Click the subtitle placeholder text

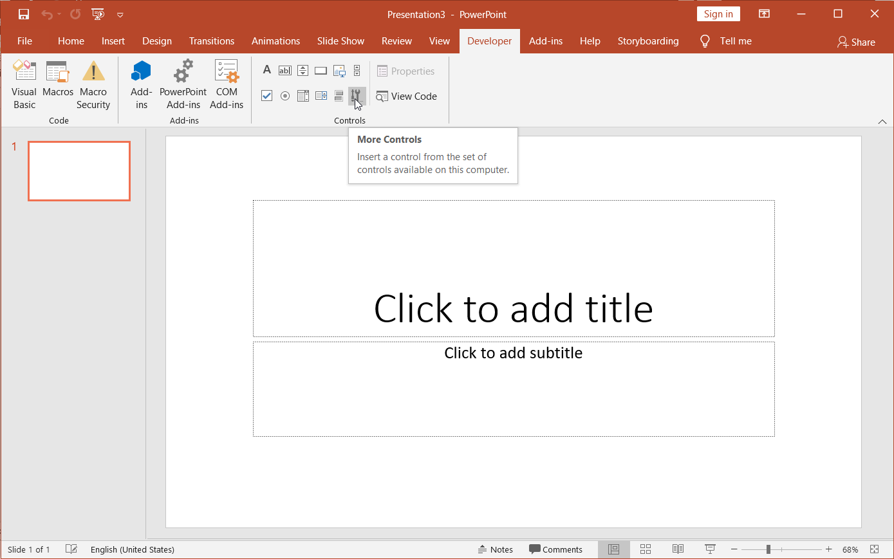click(x=514, y=353)
